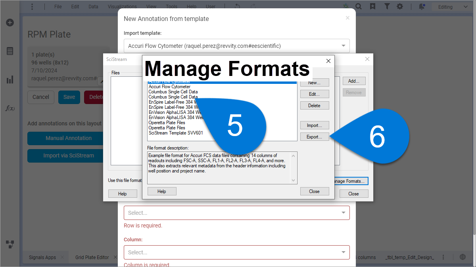Screen dimensions: 476x267
Task: Click the file format description scrollbar
Action: coord(294,168)
